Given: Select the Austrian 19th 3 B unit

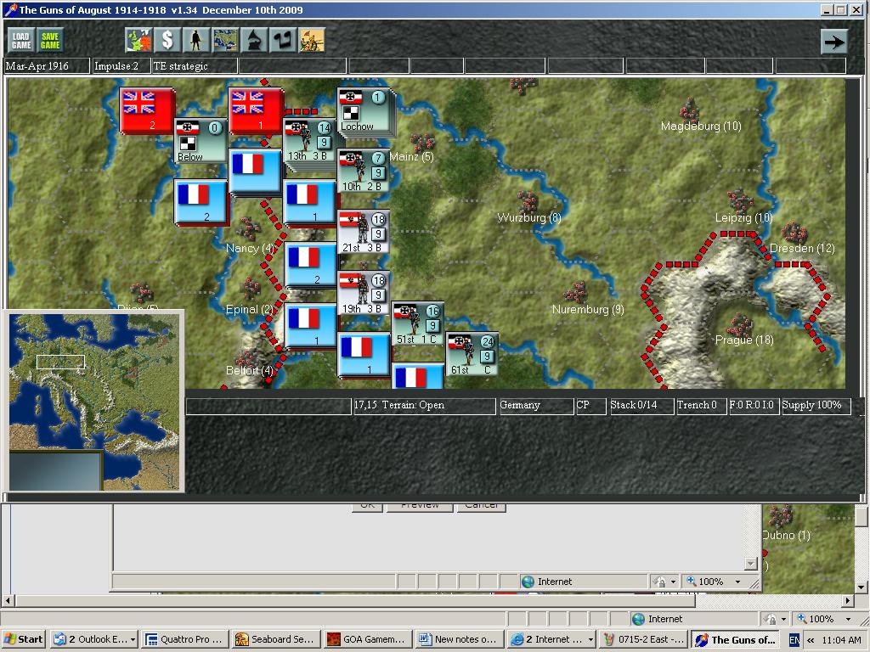Looking at the screenshot, I should (364, 293).
